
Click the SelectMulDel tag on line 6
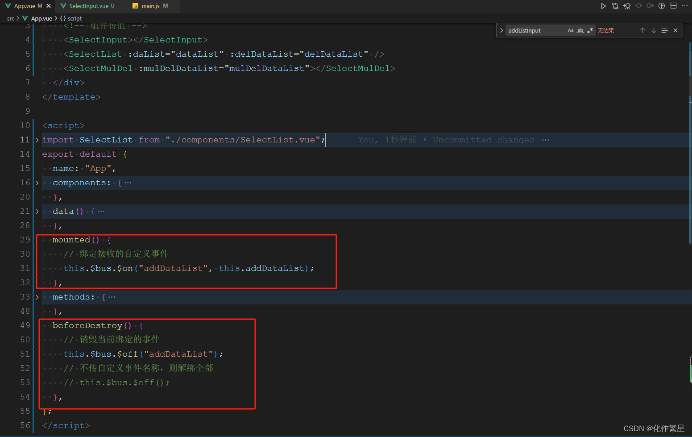coord(98,68)
